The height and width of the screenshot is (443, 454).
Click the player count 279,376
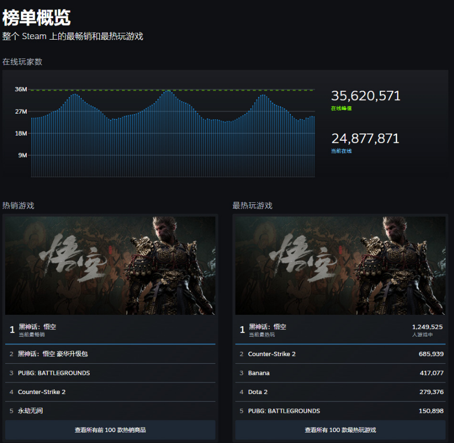[x=432, y=392]
